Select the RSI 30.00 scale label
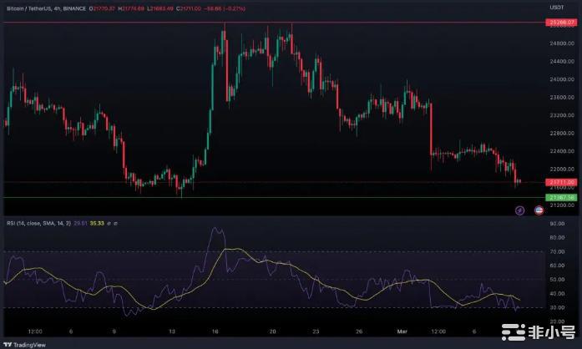Screen dimensions: 582x349 [557, 308]
